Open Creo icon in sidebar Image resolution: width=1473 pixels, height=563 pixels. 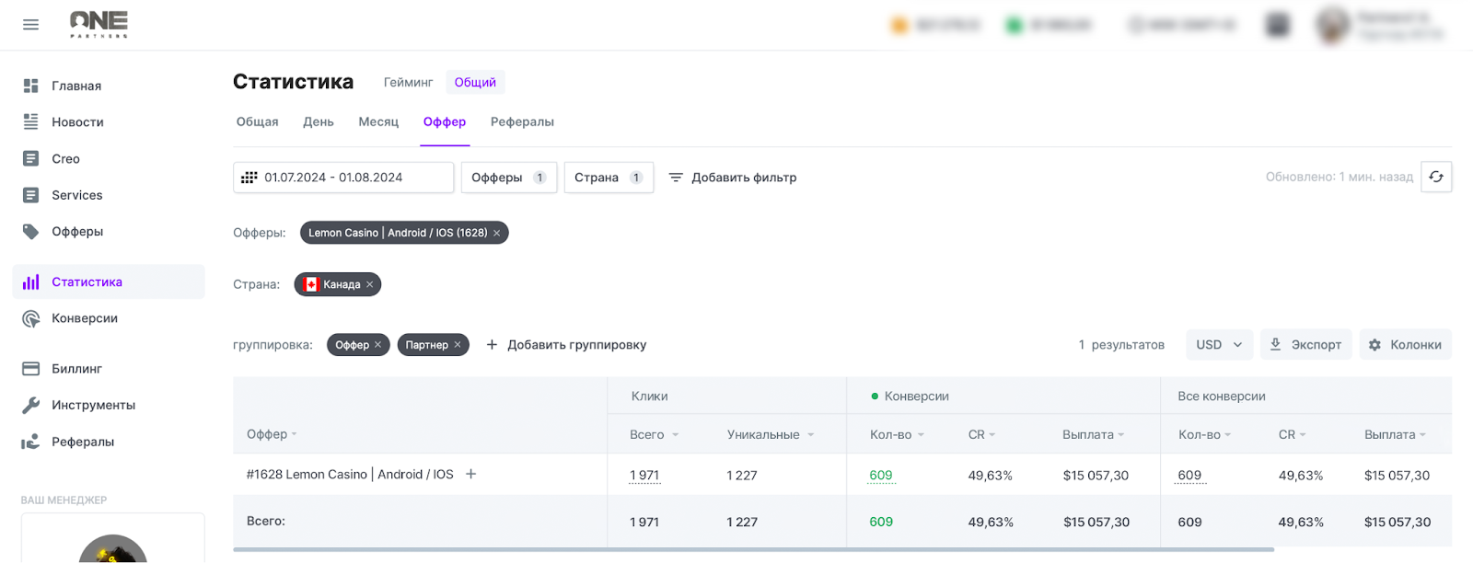click(x=30, y=158)
